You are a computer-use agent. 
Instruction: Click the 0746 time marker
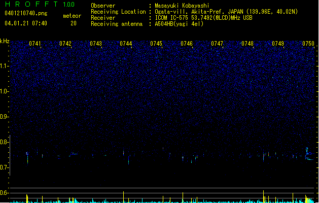pos(187,44)
